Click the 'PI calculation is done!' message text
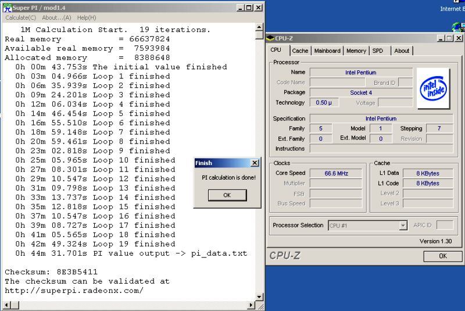The width and height of the screenshot is (465, 311). click(228, 177)
